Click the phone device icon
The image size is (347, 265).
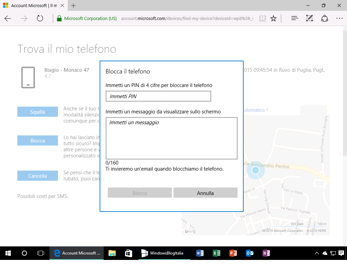[28, 78]
